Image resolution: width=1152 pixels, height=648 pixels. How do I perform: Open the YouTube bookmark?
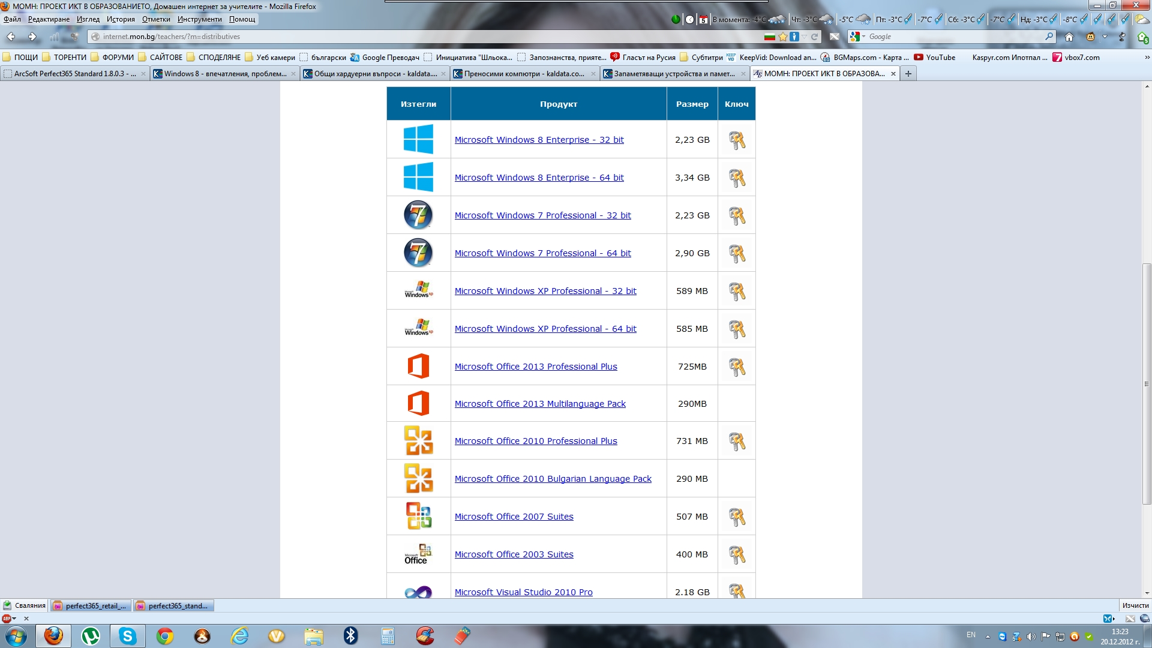934,58
